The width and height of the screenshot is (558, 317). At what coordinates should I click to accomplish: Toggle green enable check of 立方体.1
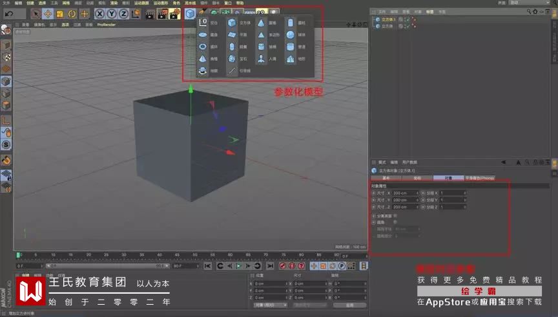pos(407,19)
